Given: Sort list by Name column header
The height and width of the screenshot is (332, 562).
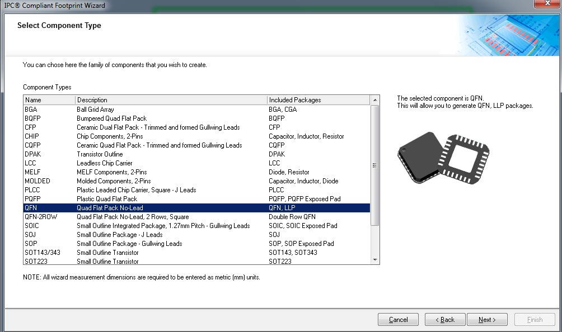Looking at the screenshot, I should (x=49, y=100).
